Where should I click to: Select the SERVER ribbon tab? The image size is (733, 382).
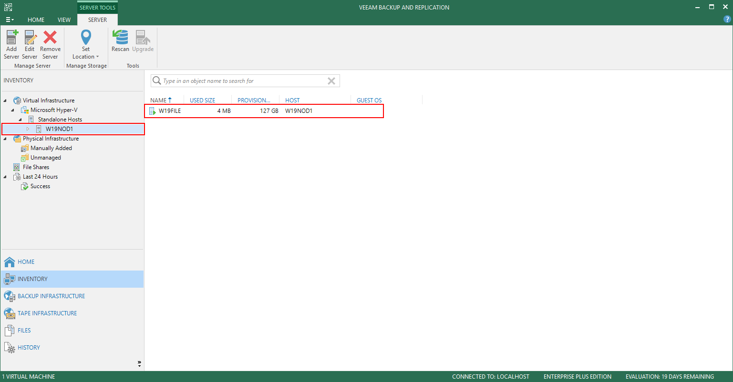[x=97, y=20]
